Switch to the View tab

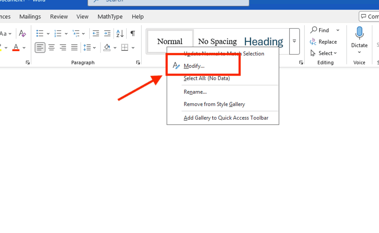(x=82, y=17)
